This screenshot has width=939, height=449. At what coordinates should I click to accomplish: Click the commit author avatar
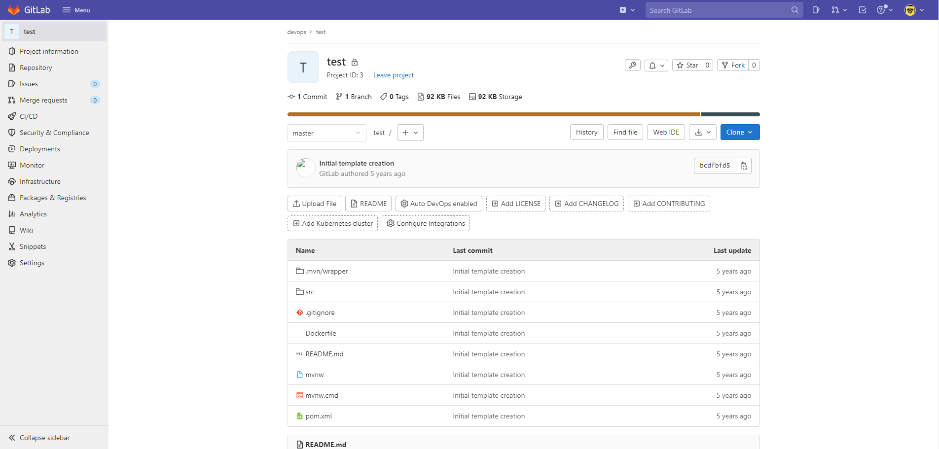(x=305, y=168)
